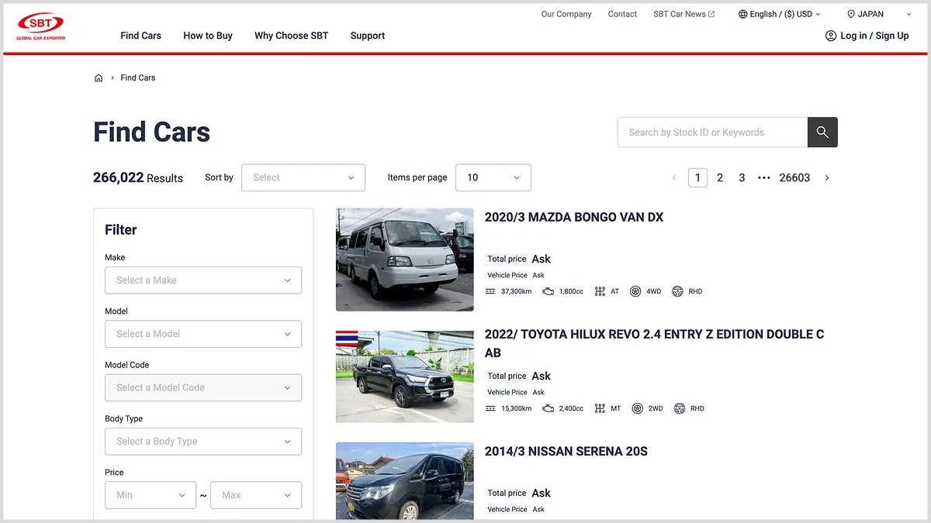Open the Mazda Bongo Van thumbnail
931x523 pixels.
[404, 260]
